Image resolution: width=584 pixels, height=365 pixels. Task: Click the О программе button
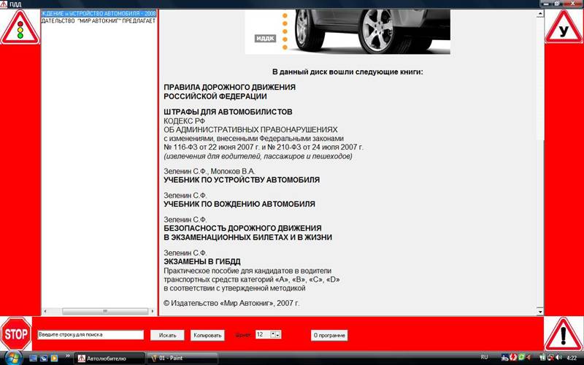coord(329,335)
